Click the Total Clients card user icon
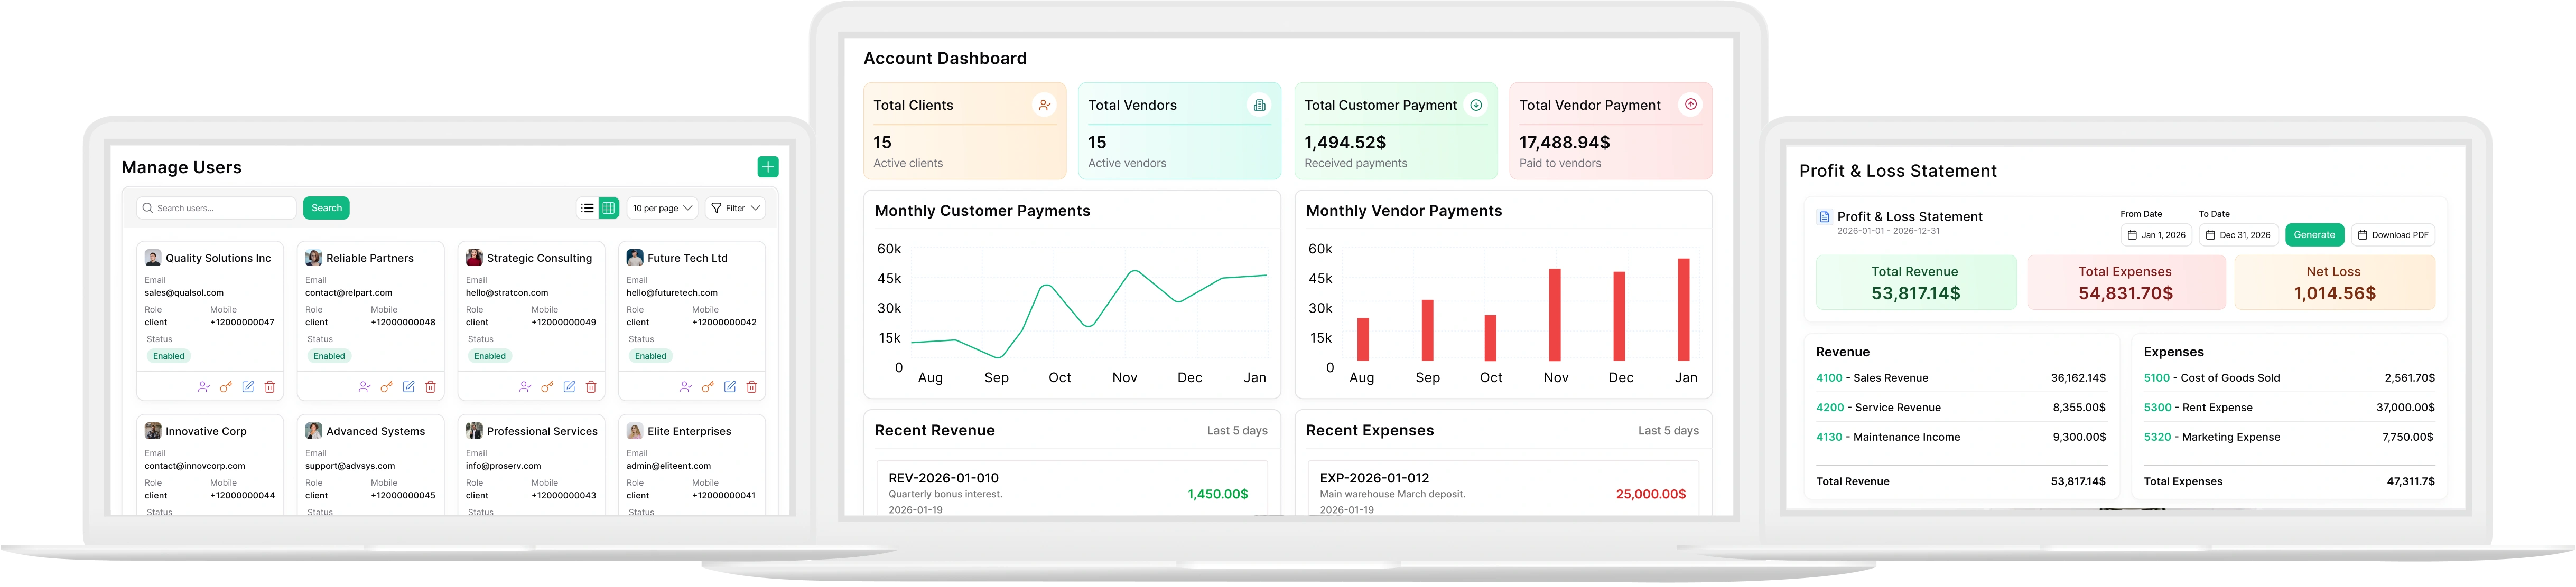Image resolution: width=2576 pixels, height=587 pixels. click(x=1044, y=105)
